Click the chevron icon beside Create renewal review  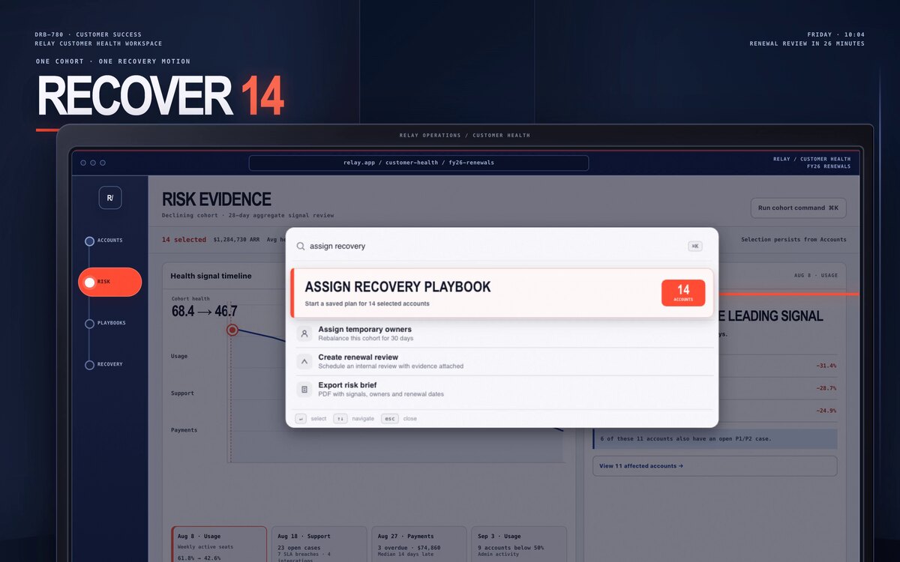click(x=304, y=362)
